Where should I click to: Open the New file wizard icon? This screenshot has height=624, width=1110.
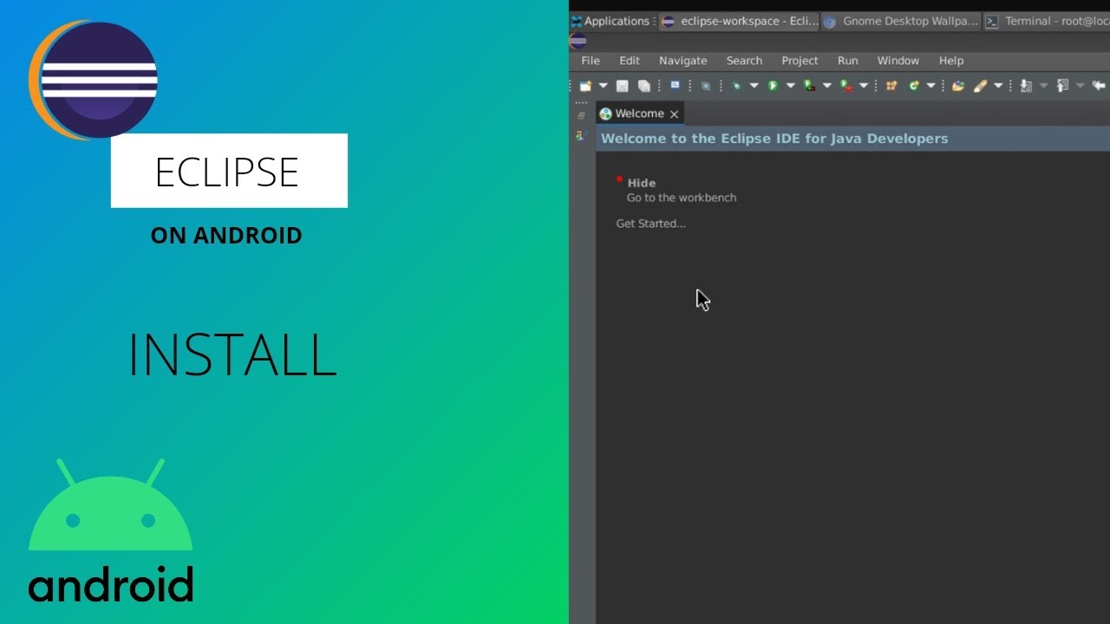pos(585,86)
